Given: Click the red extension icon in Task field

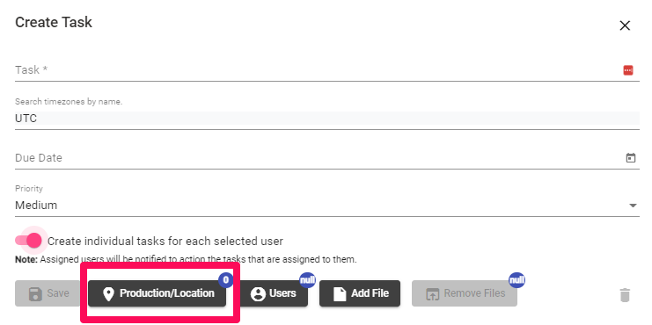Looking at the screenshot, I should coord(628,70).
